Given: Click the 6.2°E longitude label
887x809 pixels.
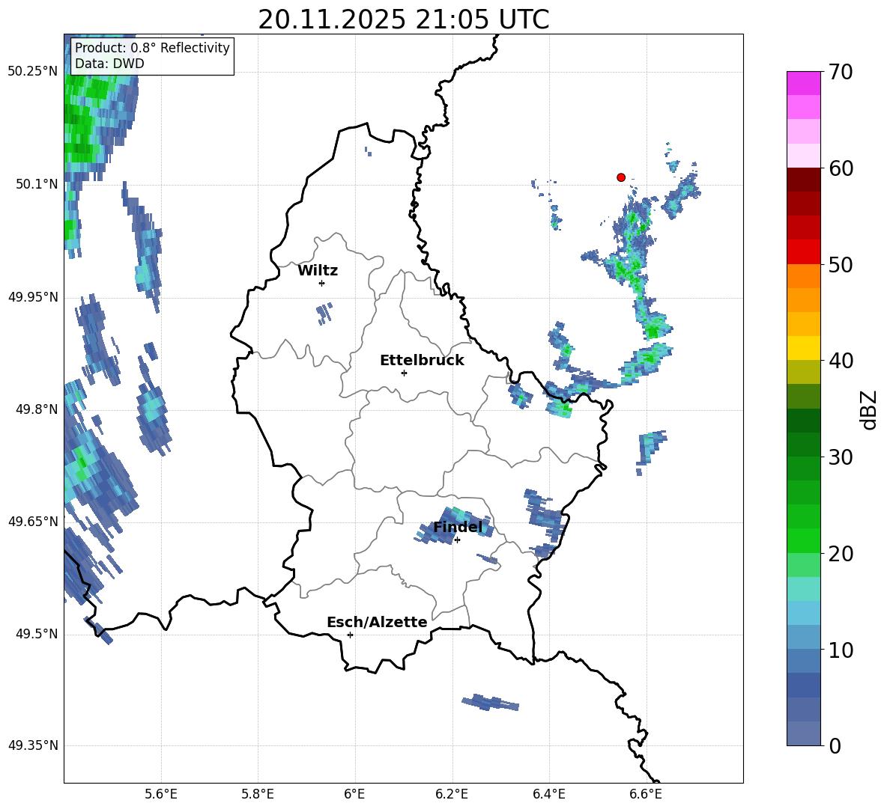Looking at the screenshot, I should (452, 794).
